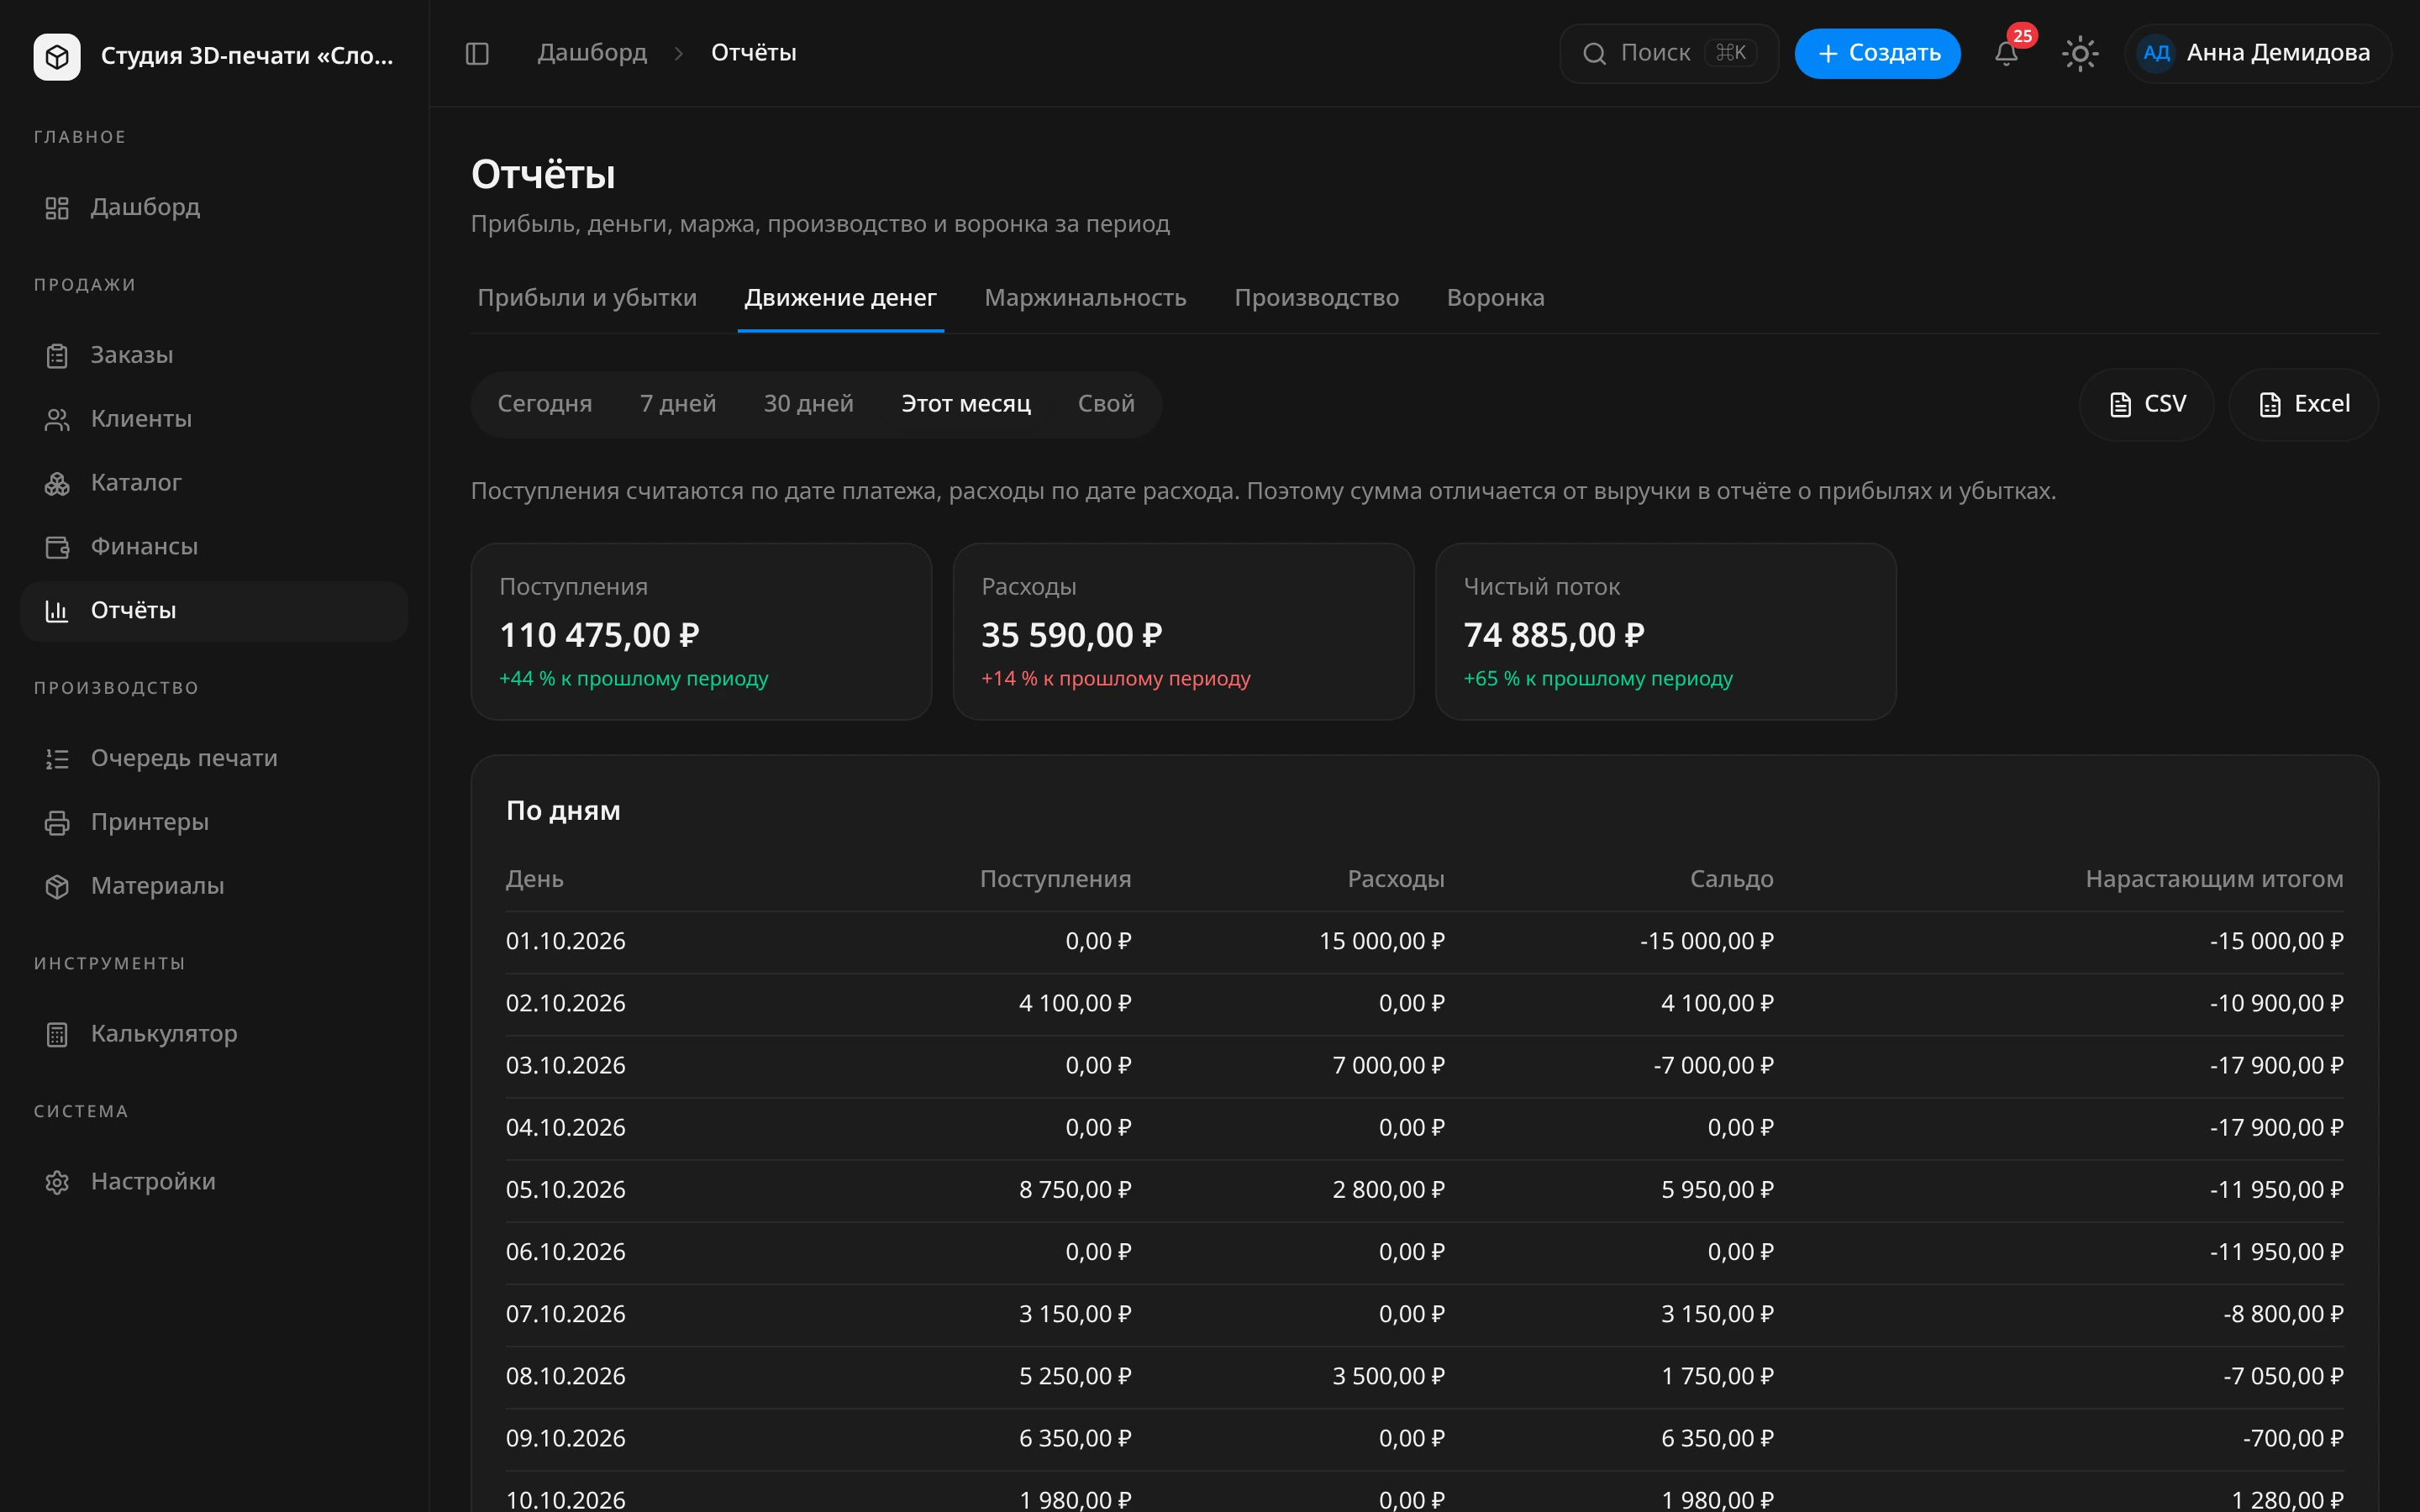
Task: Click the Чистый поток summary card
Action: point(1665,632)
